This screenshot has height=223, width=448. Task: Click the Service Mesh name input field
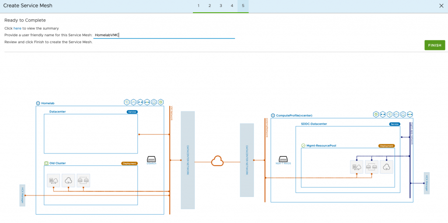(x=164, y=35)
